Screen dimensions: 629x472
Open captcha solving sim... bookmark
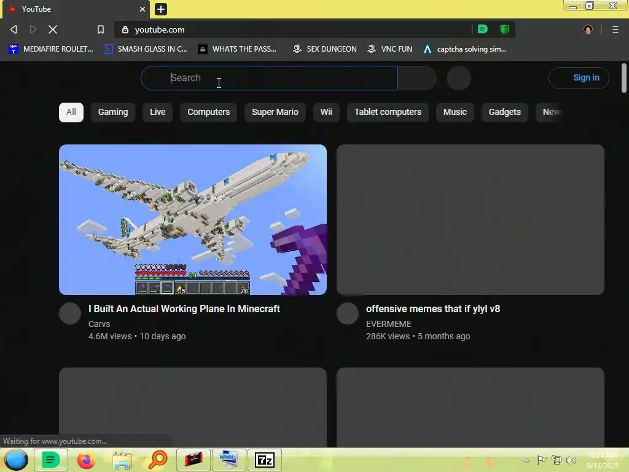[x=465, y=49]
